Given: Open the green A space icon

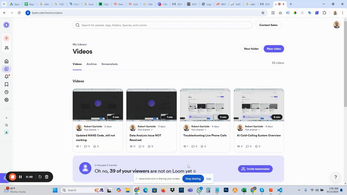Looking at the screenshot, I should pyautogui.click(x=7, y=132).
